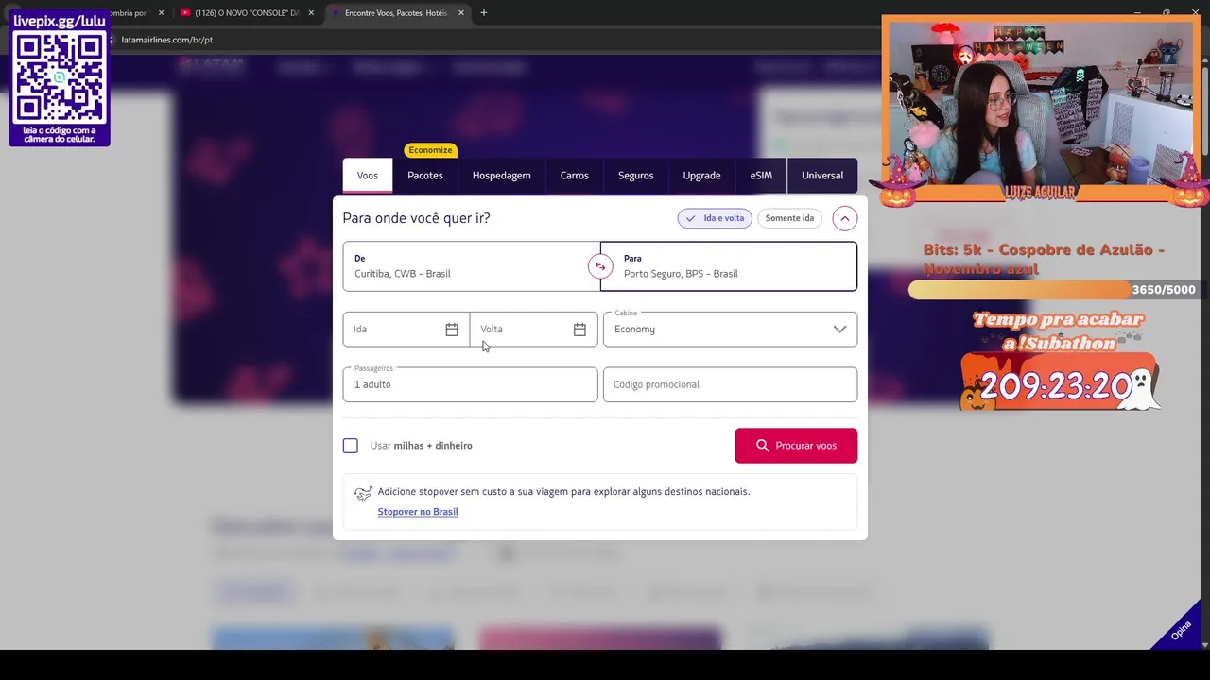This screenshot has width=1210, height=680.
Task: Click the Ida departure date field
Action: 406,330
